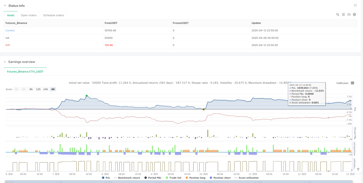Select the Futures_Binance.ETH_USDT tab
Image resolution: width=363 pixels, height=183 pixels.
click(25, 72)
